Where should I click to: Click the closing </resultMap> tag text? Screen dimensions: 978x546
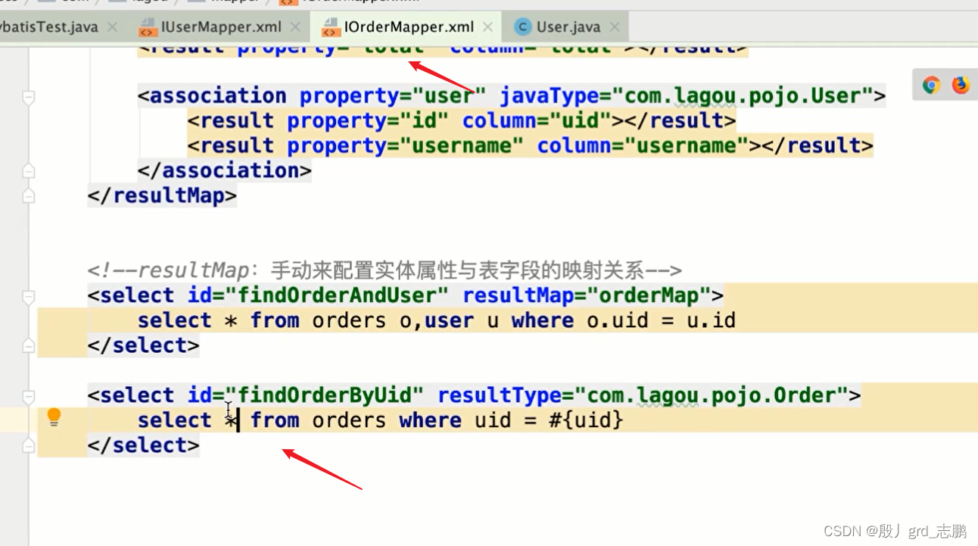click(162, 196)
